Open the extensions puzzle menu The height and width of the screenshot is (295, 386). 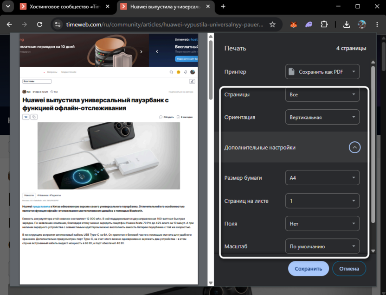point(324,25)
